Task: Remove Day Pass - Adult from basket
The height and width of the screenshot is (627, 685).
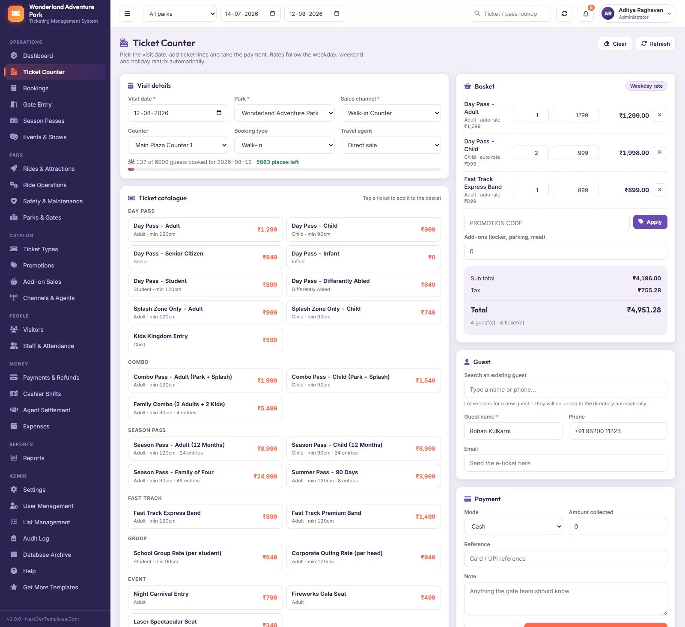Action: coord(659,115)
